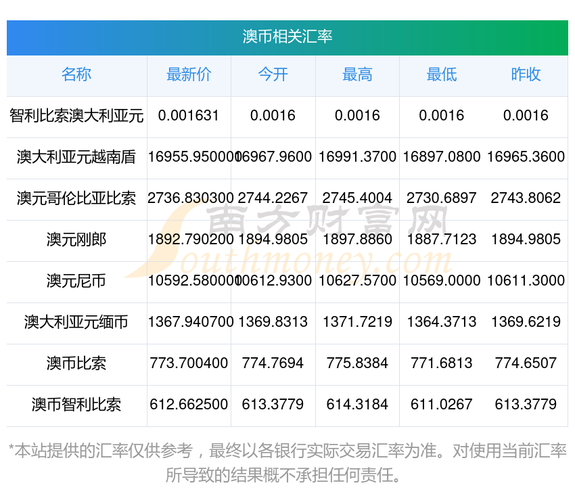Image resolution: width=575 pixels, height=496 pixels.
Task: Click the 1364.3713 low value
Action: (x=442, y=322)
